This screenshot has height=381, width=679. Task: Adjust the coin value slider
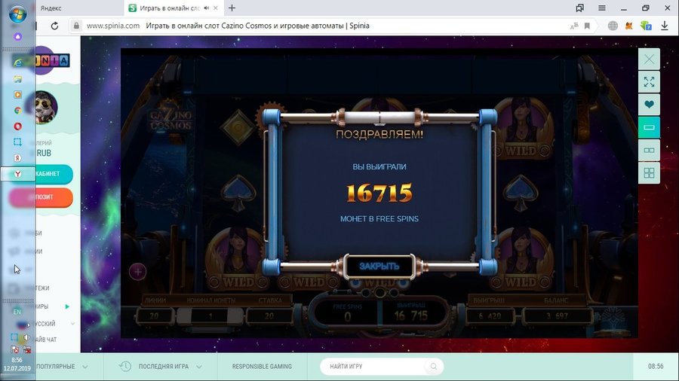[x=210, y=315]
